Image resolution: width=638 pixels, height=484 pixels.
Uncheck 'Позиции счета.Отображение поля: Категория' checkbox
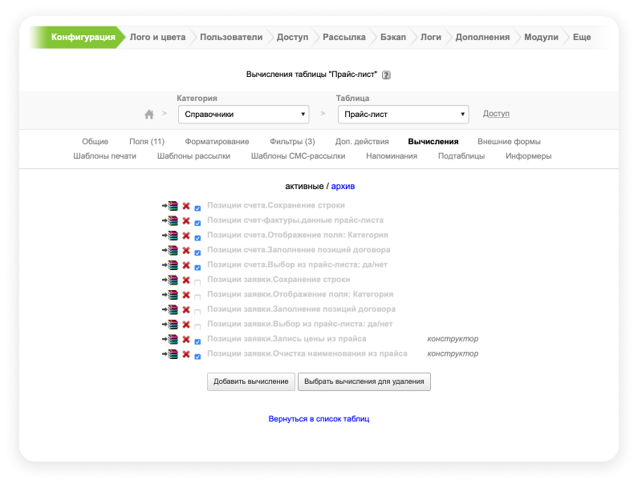point(197,237)
